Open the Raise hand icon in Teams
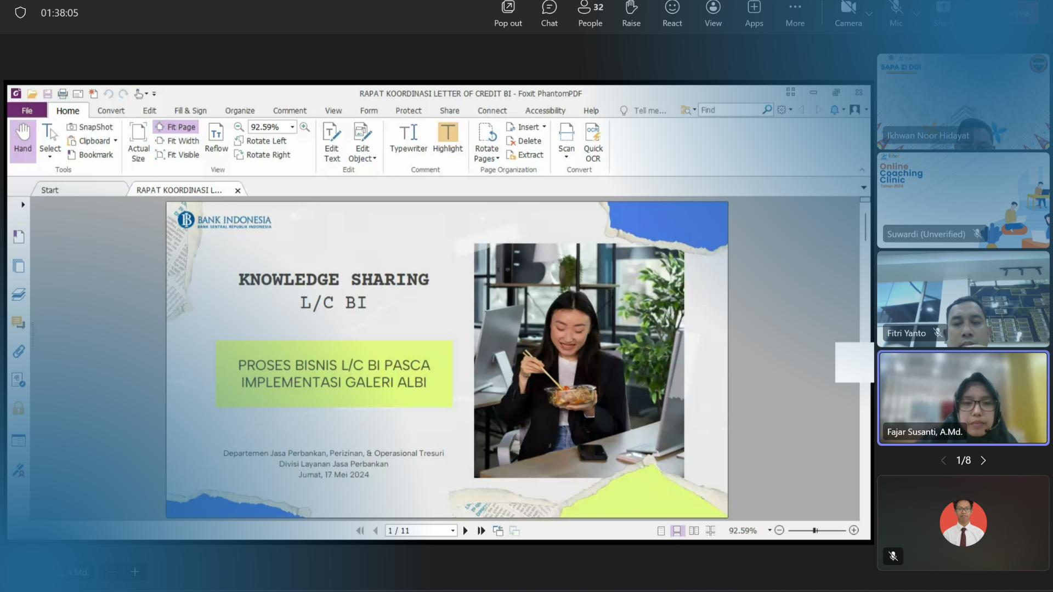Image resolution: width=1053 pixels, height=592 pixels. (x=631, y=14)
